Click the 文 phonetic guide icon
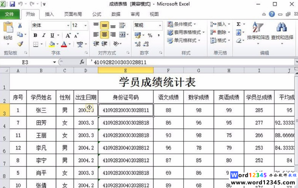 point(80,44)
